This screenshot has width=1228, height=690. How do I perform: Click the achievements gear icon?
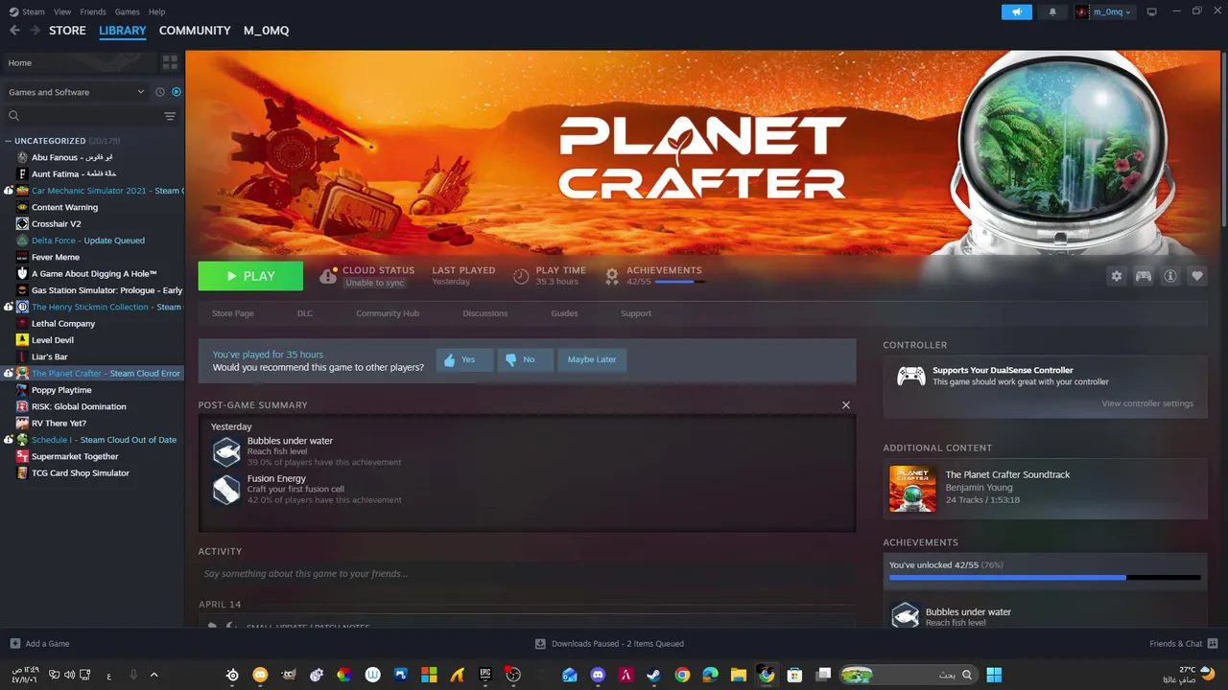(x=612, y=276)
